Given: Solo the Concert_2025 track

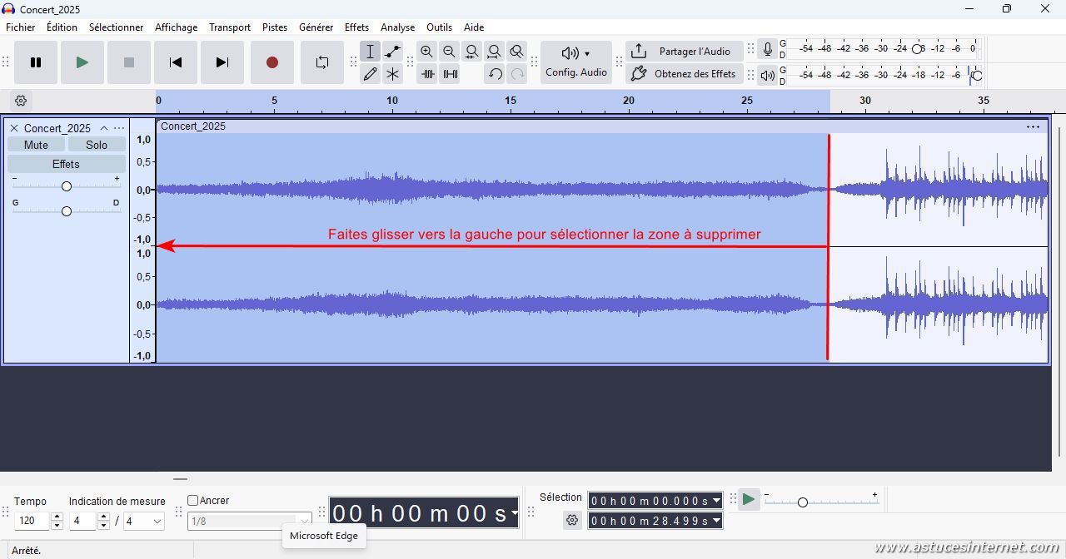Looking at the screenshot, I should [x=97, y=145].
